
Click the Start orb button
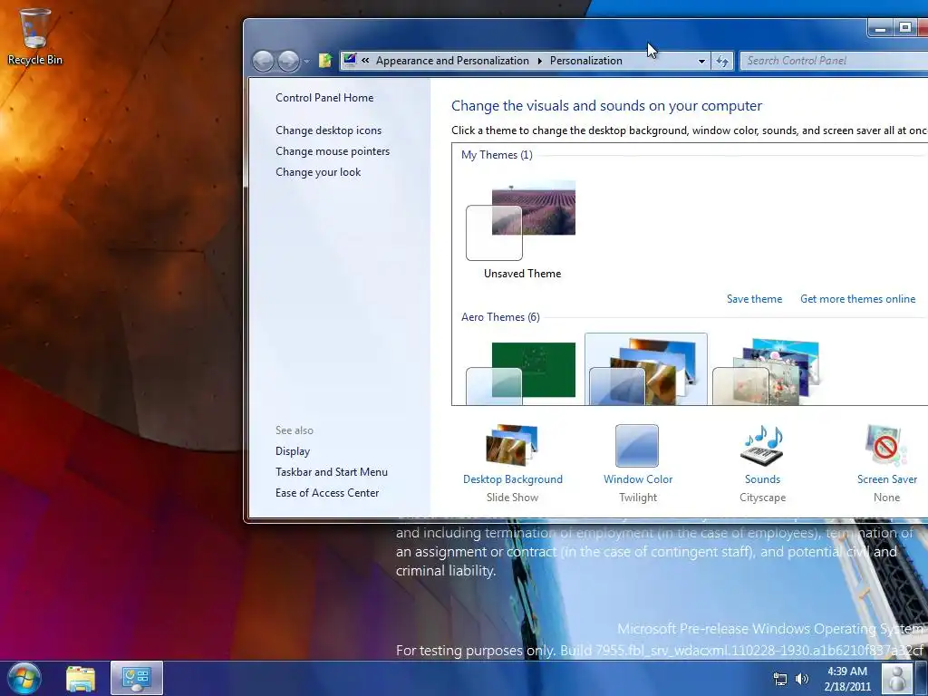[24, 678]
